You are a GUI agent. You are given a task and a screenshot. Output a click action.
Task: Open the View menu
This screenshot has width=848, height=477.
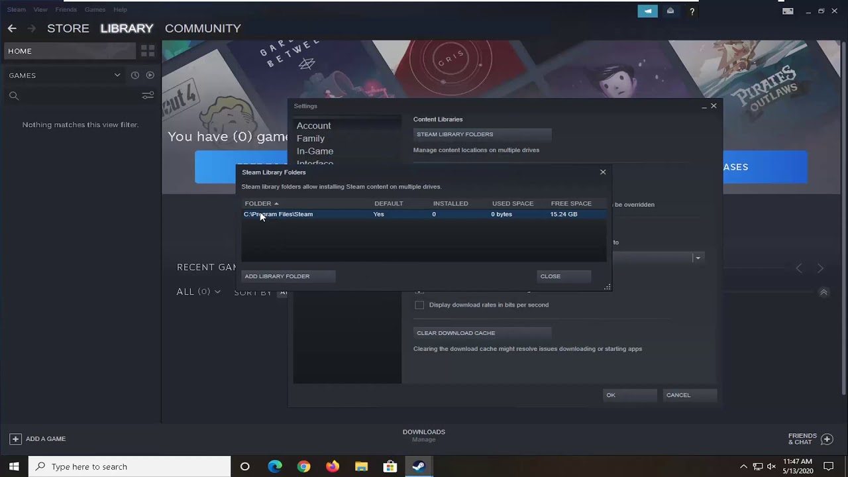(40, 9)
